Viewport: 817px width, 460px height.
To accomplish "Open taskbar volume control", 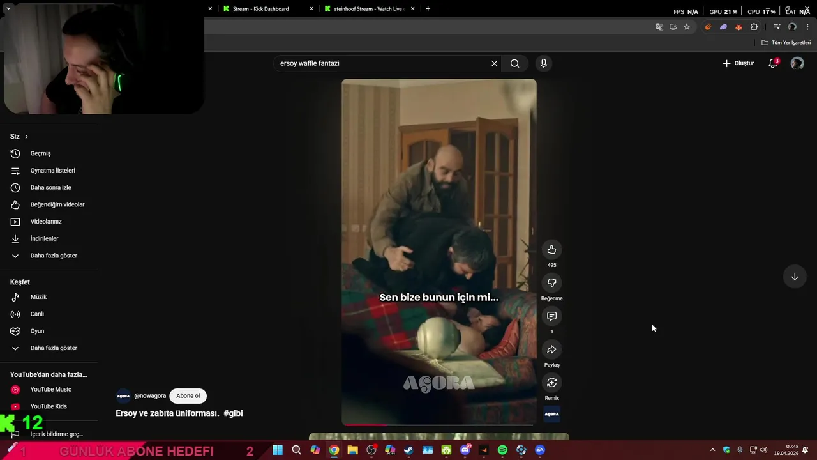I will pyautogui.click(x=764, y=450).
